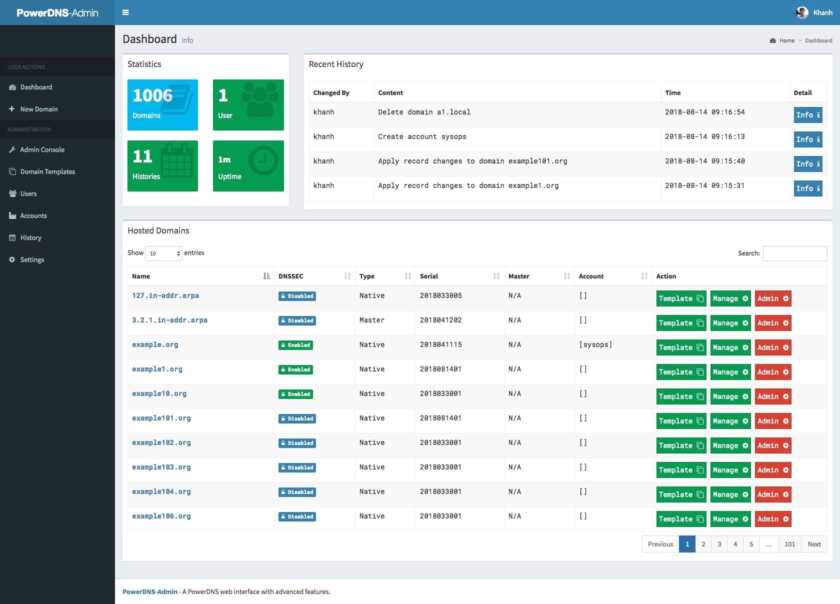View the History page
Screen dimensions: 840x604
[31, 237]
